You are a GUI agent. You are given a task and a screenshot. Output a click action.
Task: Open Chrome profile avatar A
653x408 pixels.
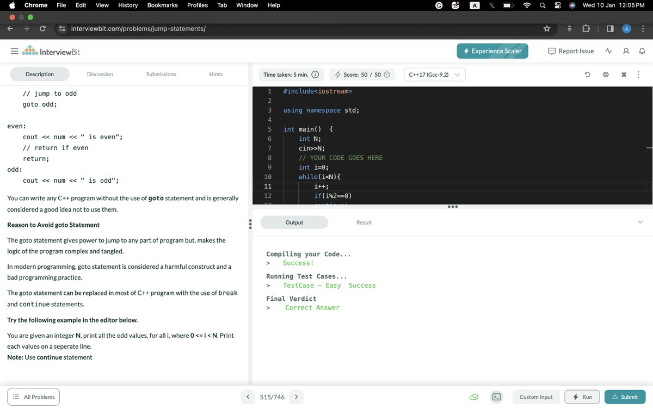(x=626, y=28)
